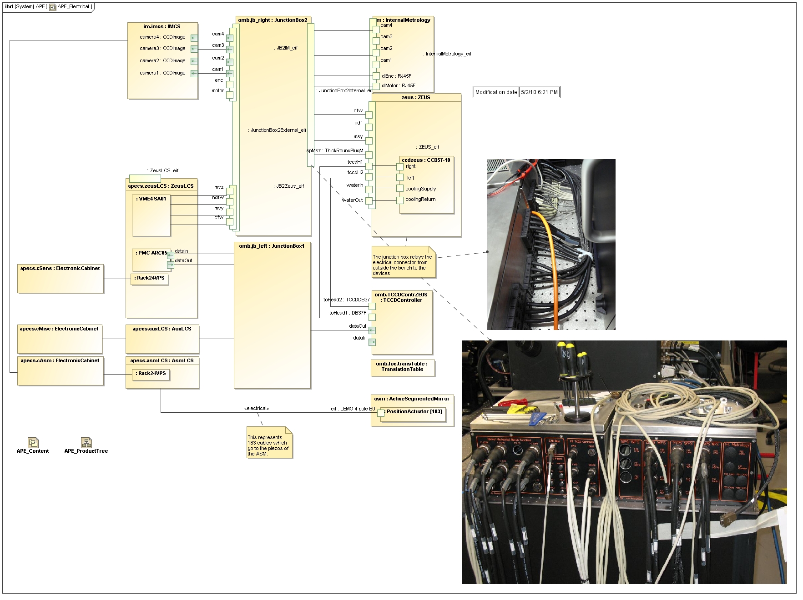
Task: Click the 'dlEnc : RJ45F' port label
Action: click(x=396, y=76)
